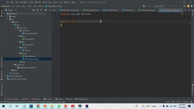The image size is (194, 109).
Task: Click the CRLF line separator widget
Action: click(173, 102)
